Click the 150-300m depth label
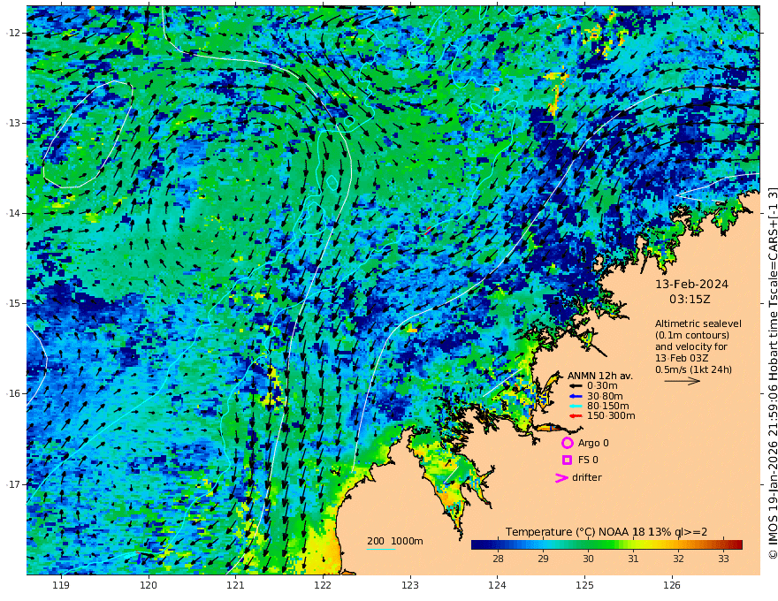778x601 pixels. [611, 416]
